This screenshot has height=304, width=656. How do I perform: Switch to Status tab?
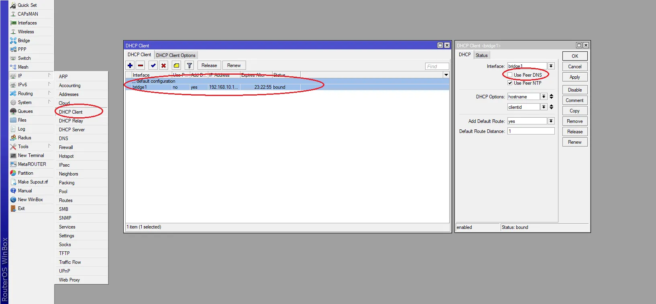pos(482,55)
